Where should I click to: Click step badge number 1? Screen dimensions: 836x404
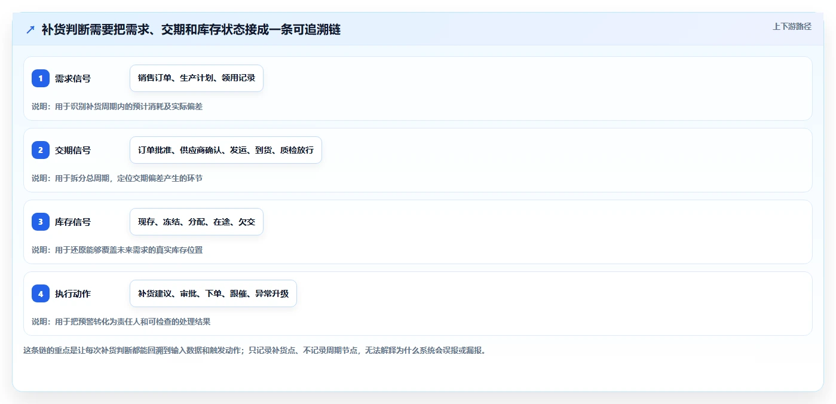(41, 78)
